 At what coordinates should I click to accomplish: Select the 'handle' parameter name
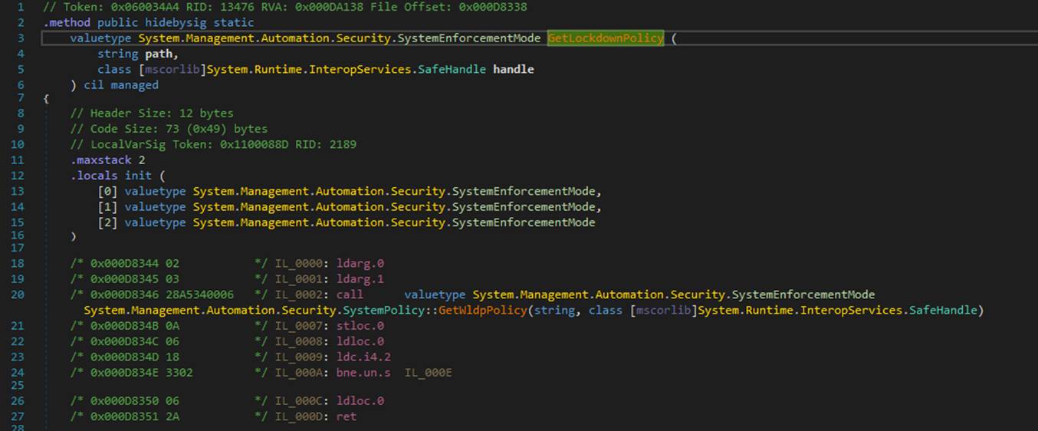coord(514,70)
